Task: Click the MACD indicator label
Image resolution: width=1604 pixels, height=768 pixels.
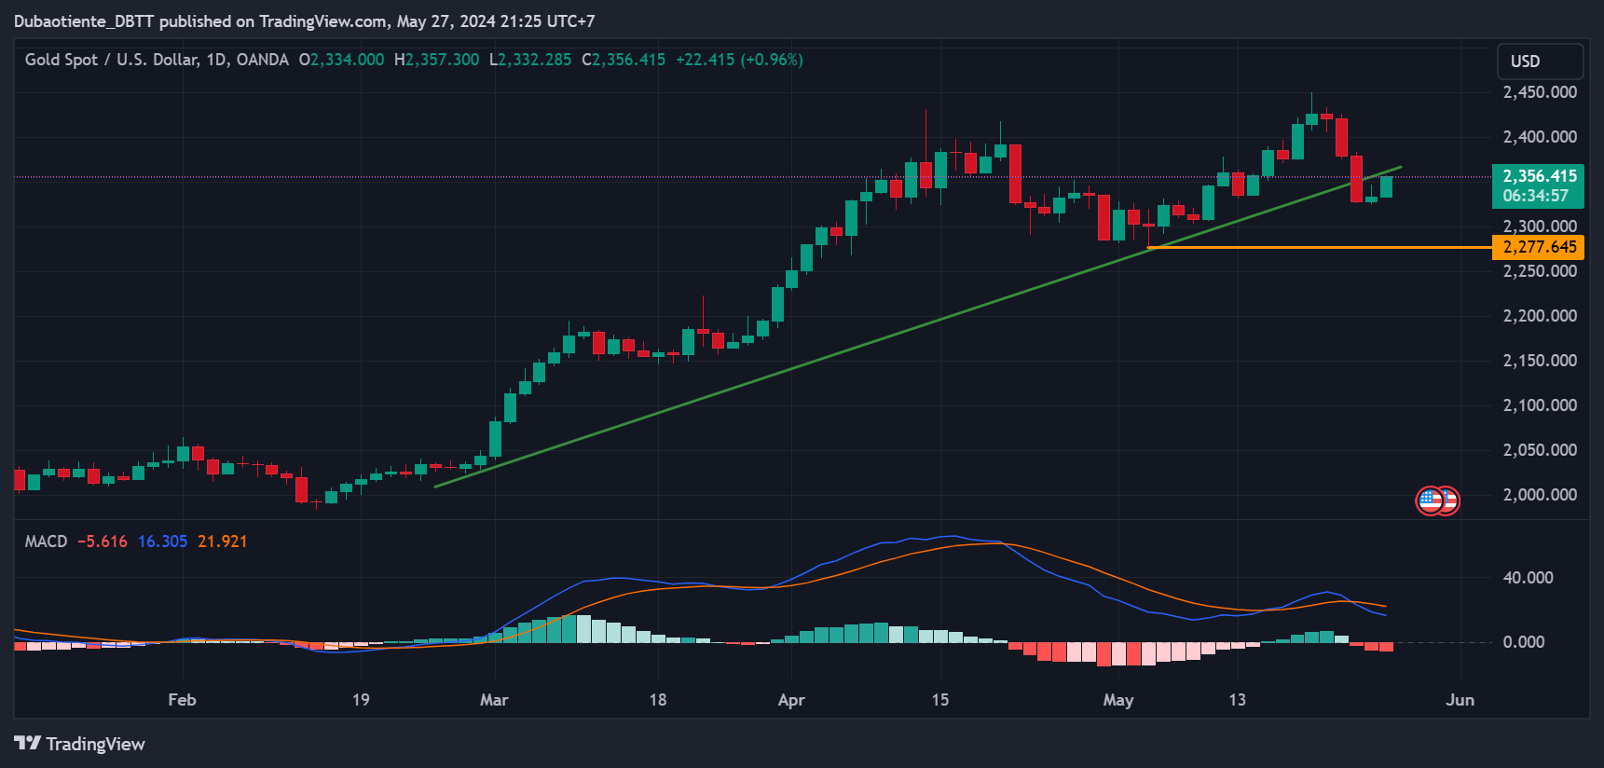Action: pyautogui.click(x=46, y=542)
